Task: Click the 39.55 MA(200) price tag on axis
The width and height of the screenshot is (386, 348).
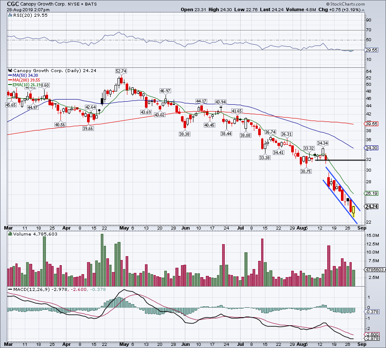Action: point(371,124)
